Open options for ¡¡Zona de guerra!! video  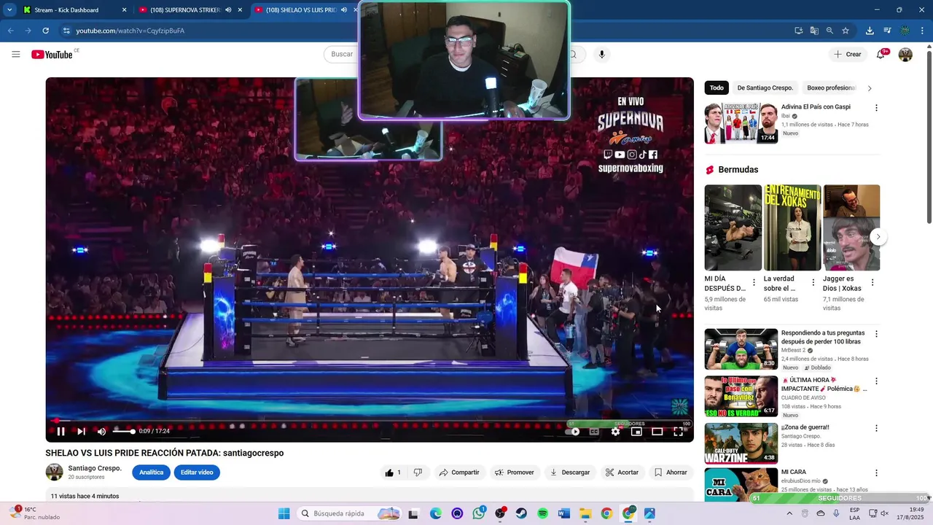[x=876, y=429]
